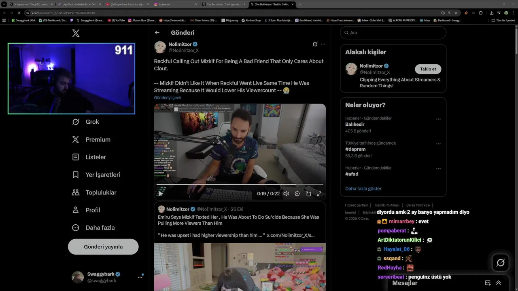Show more trends via Daha fazla göster
Viewport: 518px width, 291px height.
pyautogui.click(x=363, y=189)
